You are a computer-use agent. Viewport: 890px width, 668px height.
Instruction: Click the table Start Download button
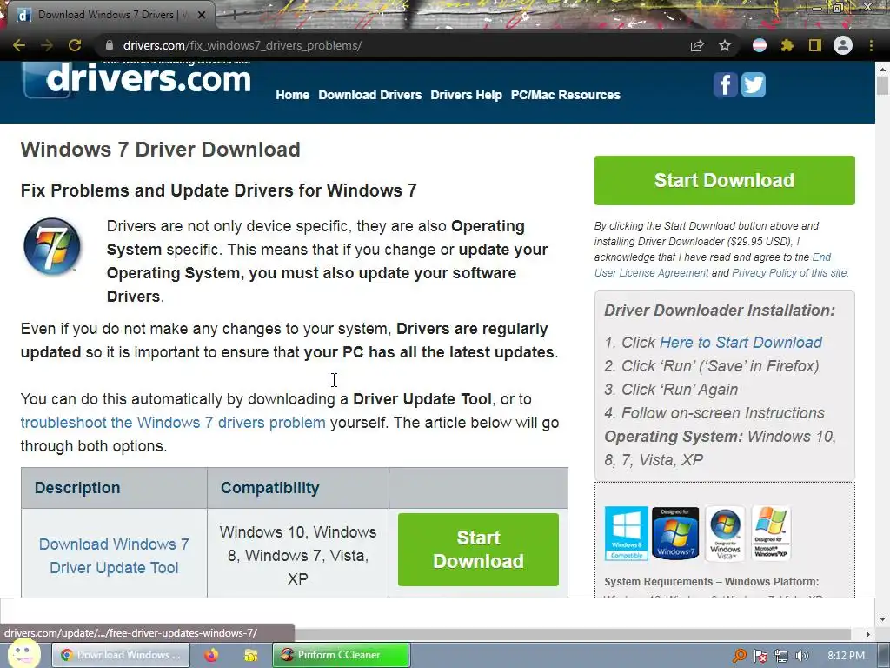478,550
